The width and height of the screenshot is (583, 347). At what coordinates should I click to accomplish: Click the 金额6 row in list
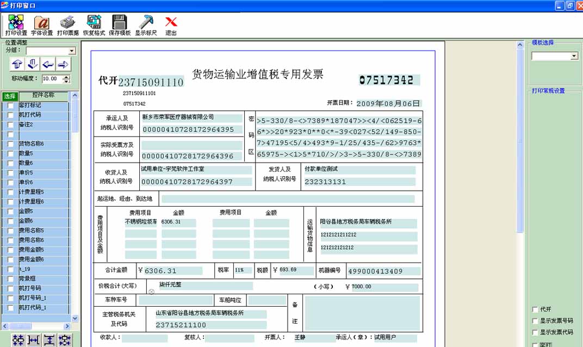tap(44, 221)
